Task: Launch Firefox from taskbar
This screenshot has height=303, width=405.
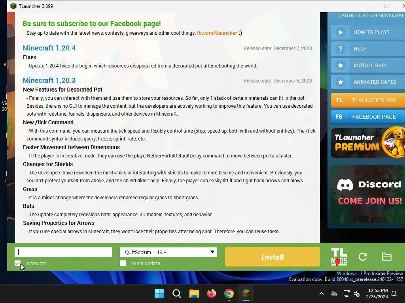Action: click(212, 294)
